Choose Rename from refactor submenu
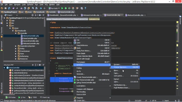The width and height of the screenshot is (182, 102). click(x=125, y=65)
